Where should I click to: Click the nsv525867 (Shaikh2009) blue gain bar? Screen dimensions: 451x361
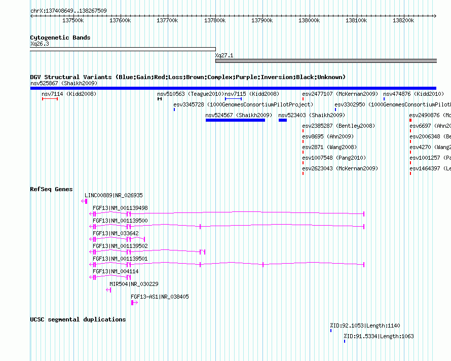(x=233, y=88)
